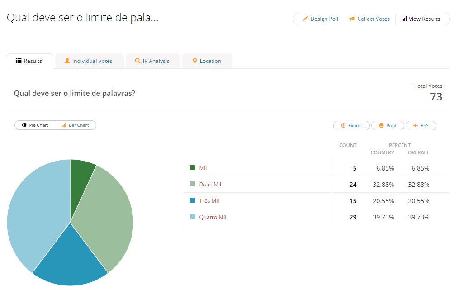Click the blue Três Mil legend swatch
The width and height of the screenshot is (473, 290).
click(x=193, y=201)
